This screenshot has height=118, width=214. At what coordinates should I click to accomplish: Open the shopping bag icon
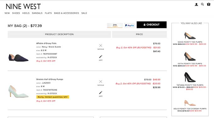(x=209, y=4)
